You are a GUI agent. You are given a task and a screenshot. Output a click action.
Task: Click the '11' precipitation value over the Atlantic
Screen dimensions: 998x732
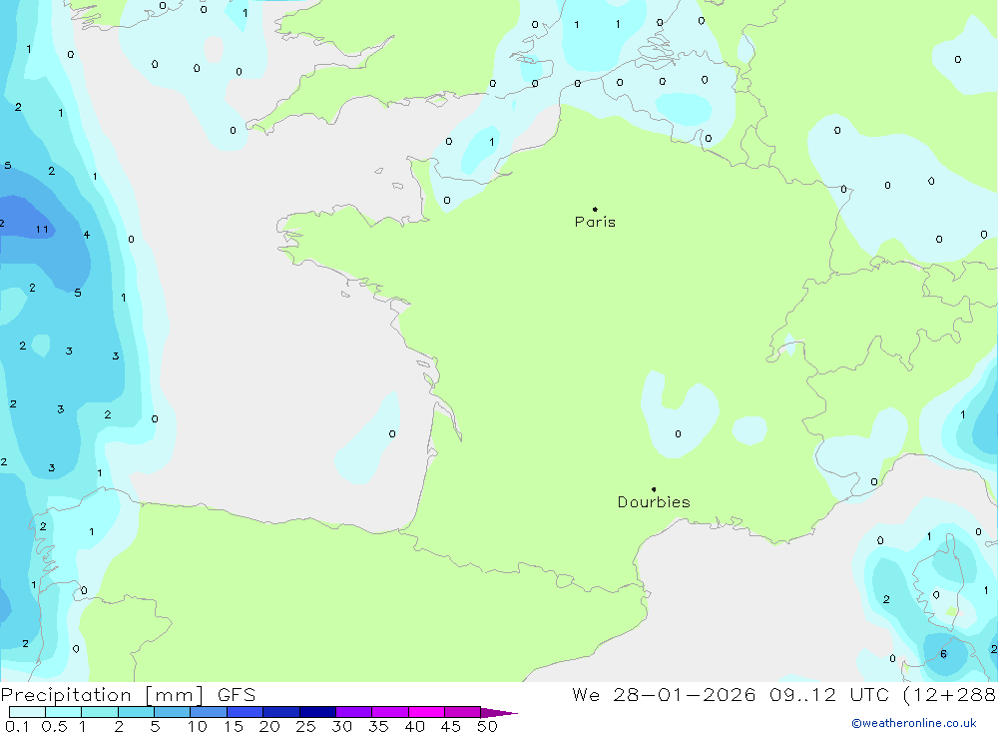[x=42, y=230]
